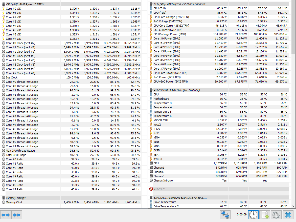Click the expand columns double-arrow button
Viewport: 296px width, 222px height.
point(6,215)
